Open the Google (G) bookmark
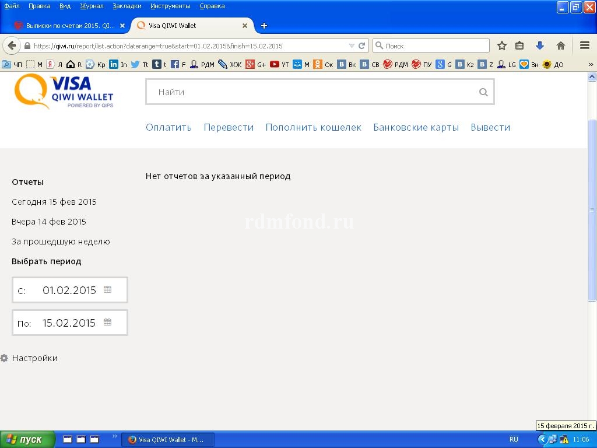 [x=444, y=64]
